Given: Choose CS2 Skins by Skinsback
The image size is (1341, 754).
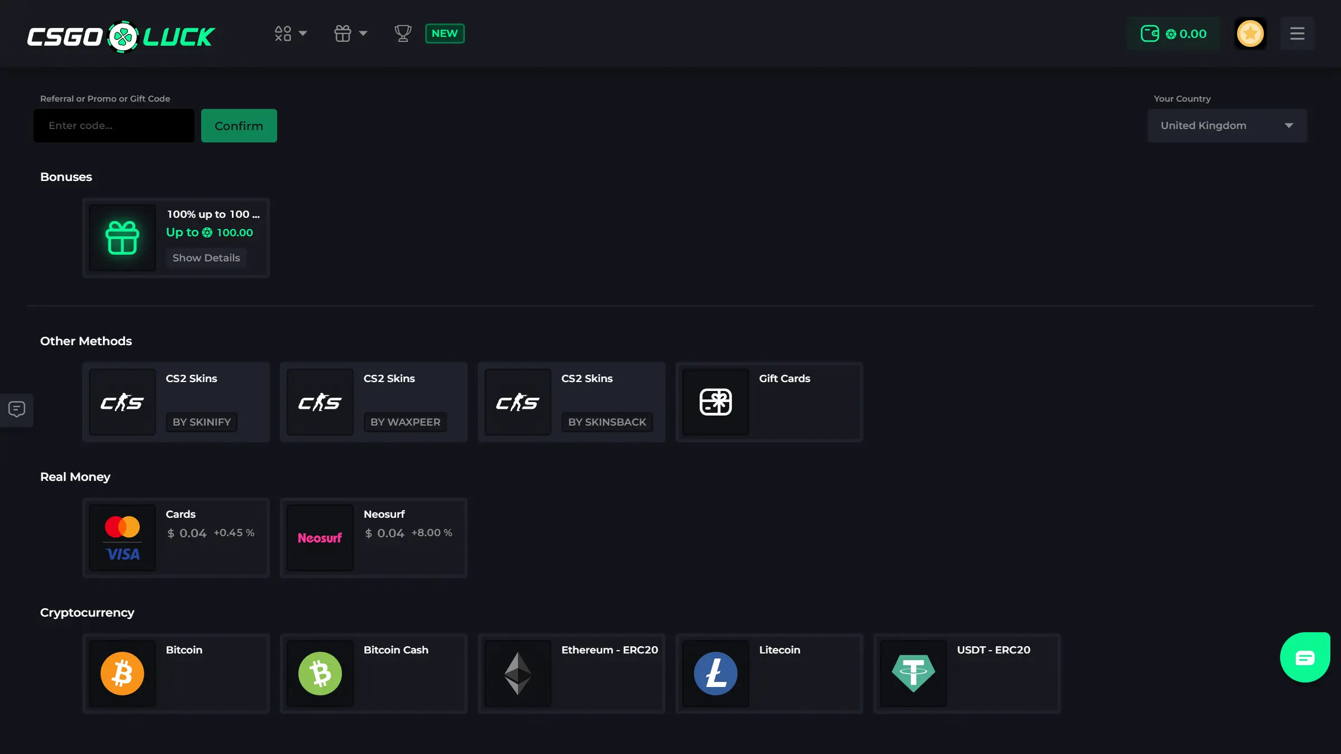Looking at the screenshot, I should [572, 402].
